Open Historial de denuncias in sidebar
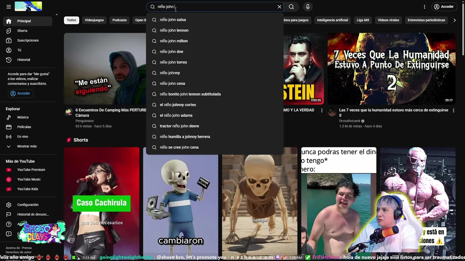Viewport: 465px width, 261px height. coord(28,215)
